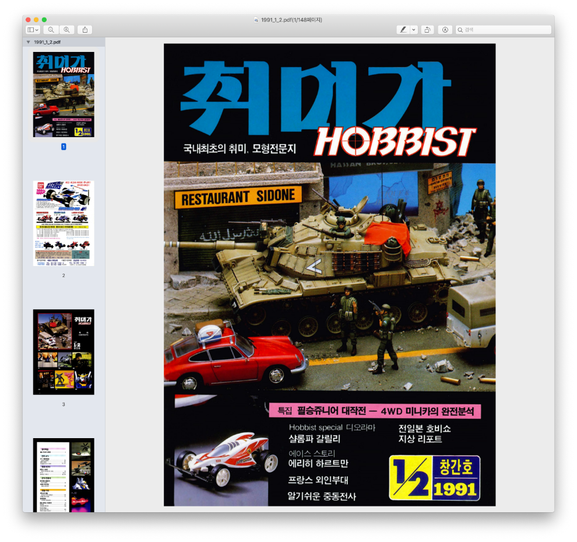The image size is (577, 542).
Task: Open the sidebar view options menu
Action: [33, 30]
